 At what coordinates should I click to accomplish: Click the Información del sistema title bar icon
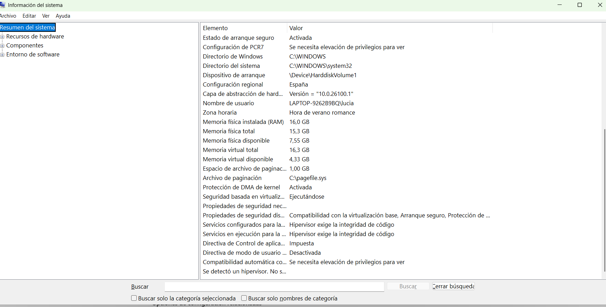click(x=2, y=5)
